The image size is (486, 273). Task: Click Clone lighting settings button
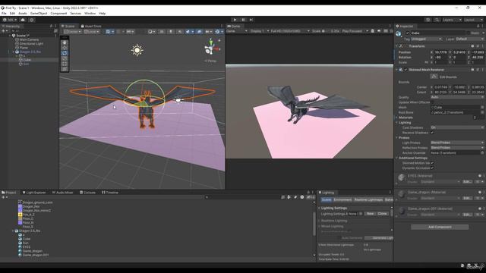tap(382, 214)
